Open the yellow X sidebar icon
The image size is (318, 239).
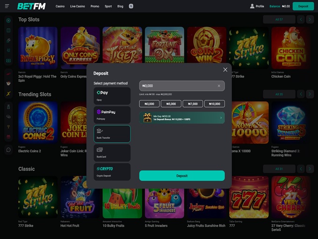(8, 94)
